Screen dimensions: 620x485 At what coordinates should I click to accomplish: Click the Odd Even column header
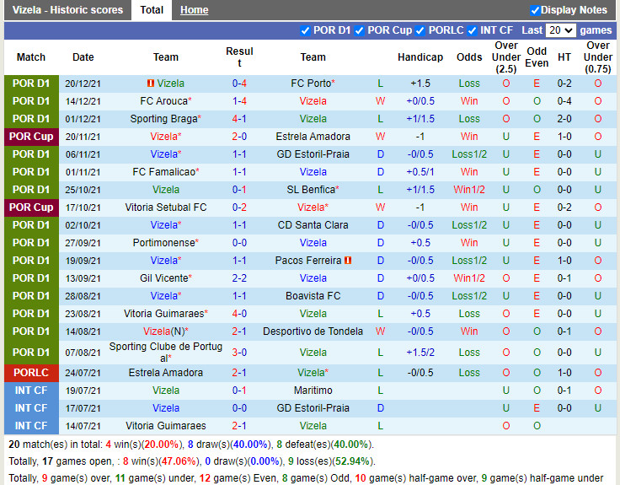(x=537, y=57)
